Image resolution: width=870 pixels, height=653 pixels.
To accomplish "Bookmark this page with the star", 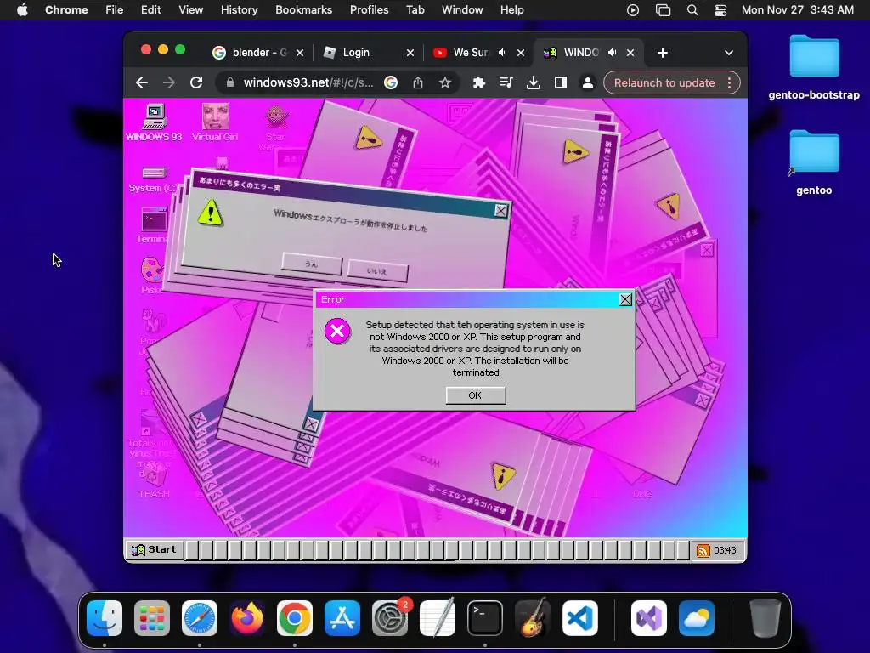I will click(445, 82).
